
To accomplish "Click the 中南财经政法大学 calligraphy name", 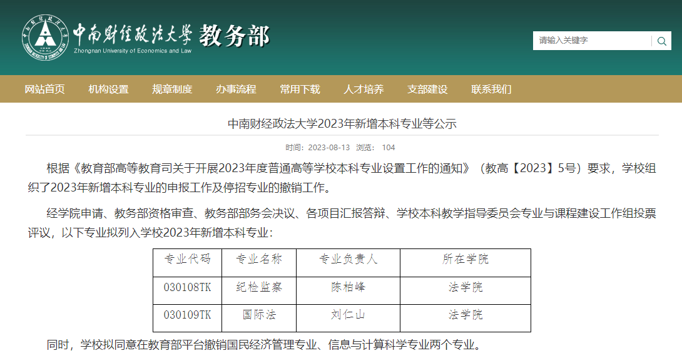I will (x=132, y=34).
